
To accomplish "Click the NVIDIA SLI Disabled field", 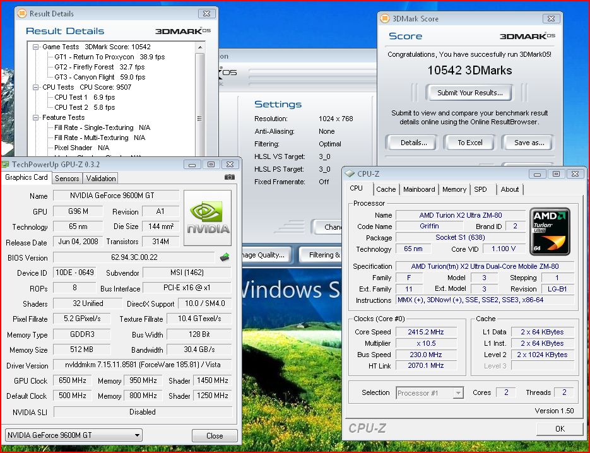I will tap(143, 412).
